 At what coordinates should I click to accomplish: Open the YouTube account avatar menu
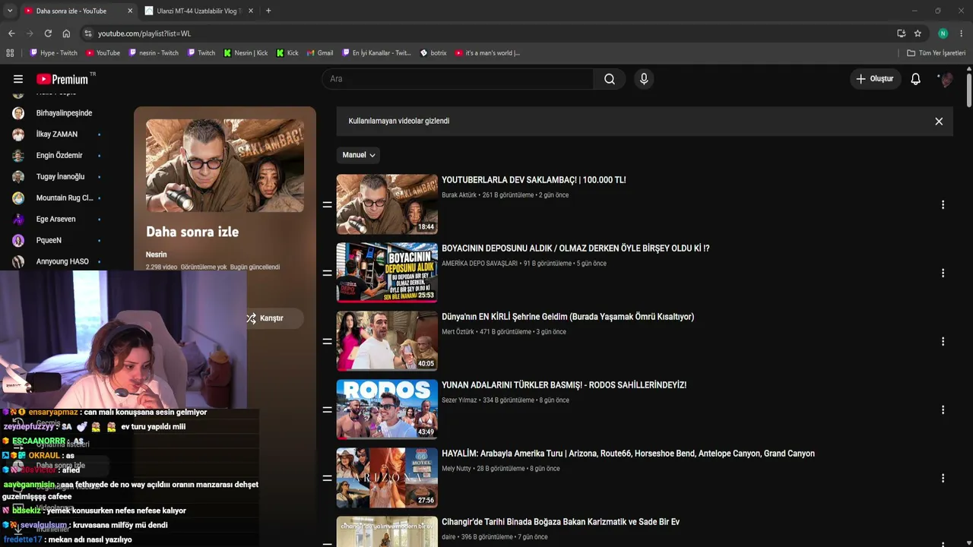point(945,79)
